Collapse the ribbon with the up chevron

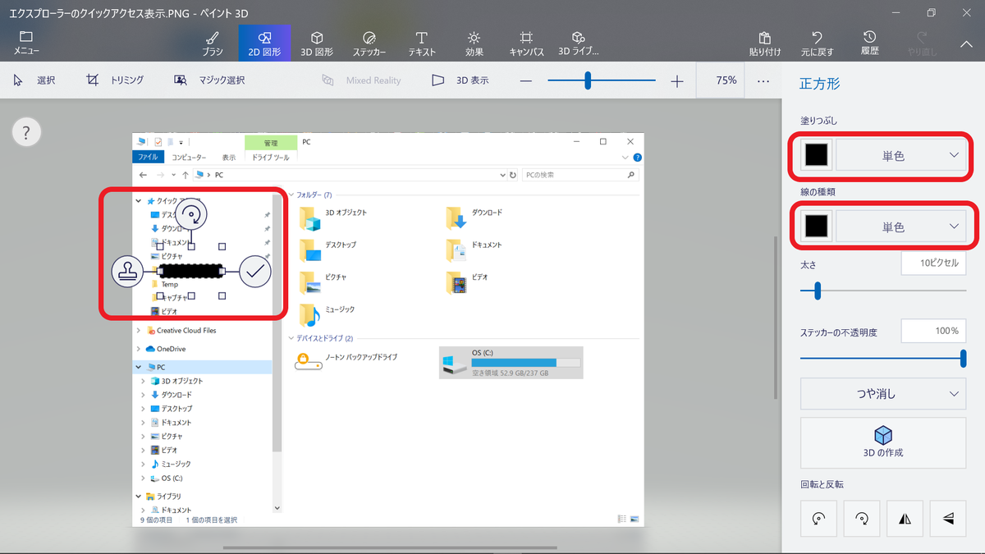pyautogui.click(x=966, y=44)
